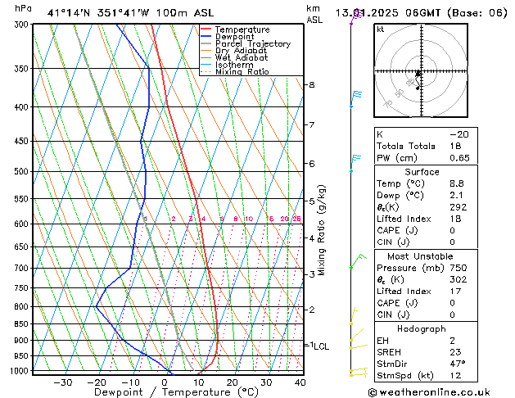
Task: Click the mixing ratio label 10 on chart
Action: coord(249,219)
